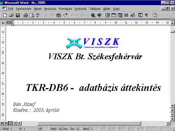The width and height of the screenshot is (175, 131).
Task: Jump to next page double-arrow button
Action: click(173, 119)
